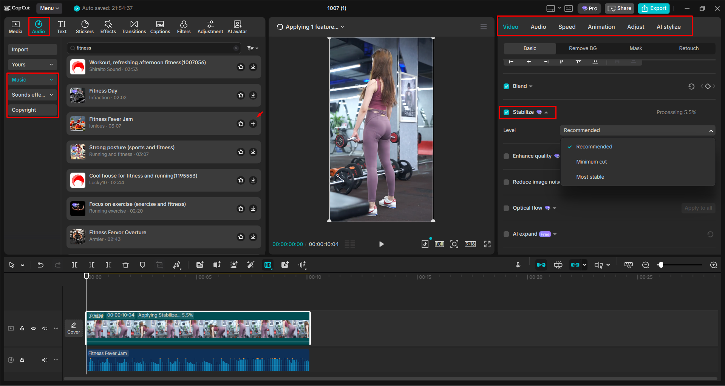Image resolution: width=725 pixels, height=386 pixels.
Task: Open the Stickers panel
Action: [x=85, y=27]
